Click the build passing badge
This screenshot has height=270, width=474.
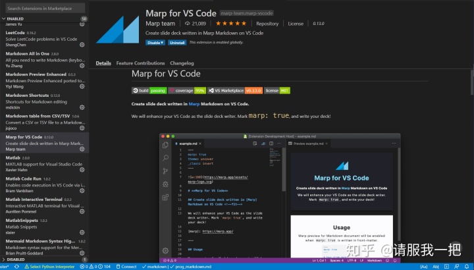[149, 90]
